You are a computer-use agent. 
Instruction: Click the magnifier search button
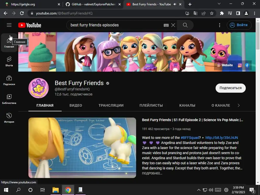coord(185,25)
